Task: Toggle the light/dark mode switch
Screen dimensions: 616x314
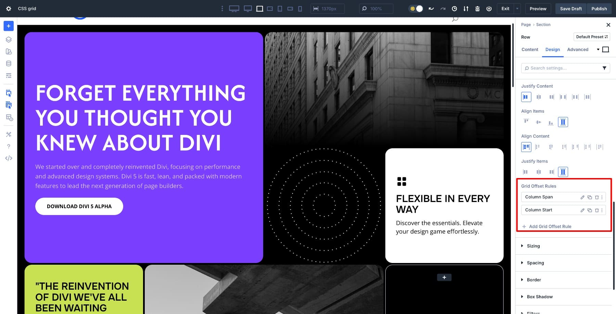Action: 416,9
